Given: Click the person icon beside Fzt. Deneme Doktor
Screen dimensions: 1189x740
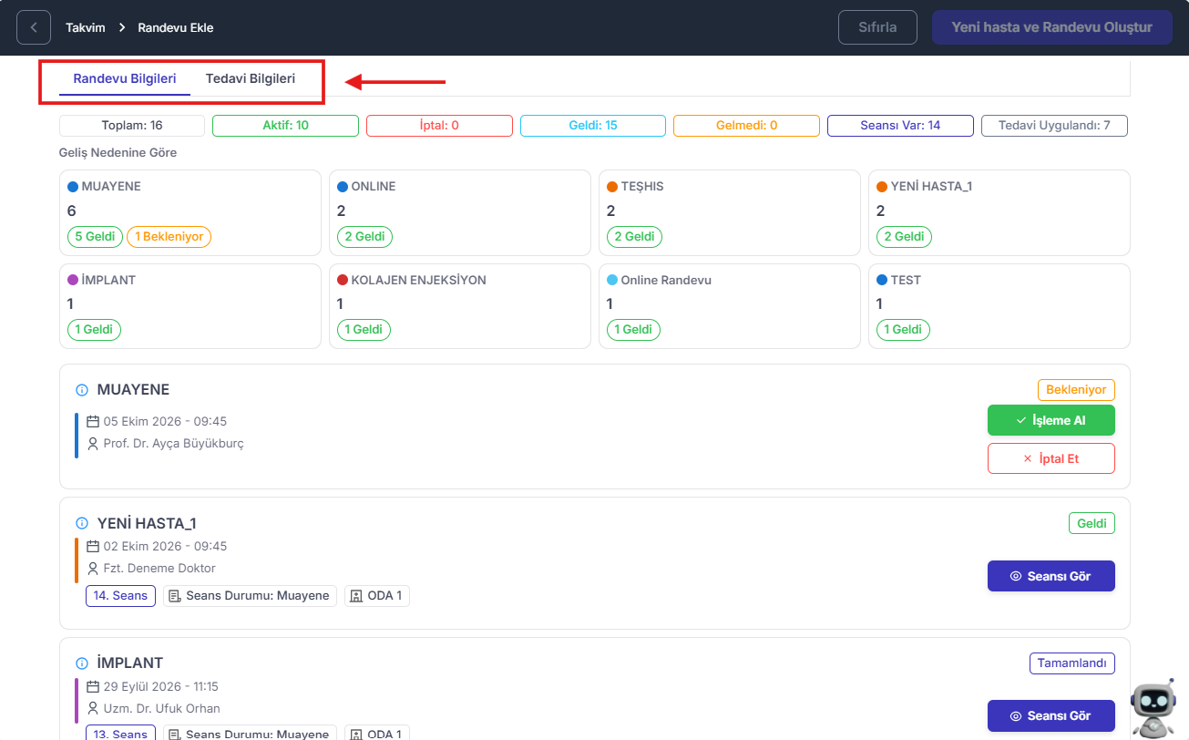Looking at the screenshot, I should point(92,569).
